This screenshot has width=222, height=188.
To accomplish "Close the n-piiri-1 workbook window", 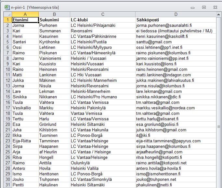I will coord(215,7).
